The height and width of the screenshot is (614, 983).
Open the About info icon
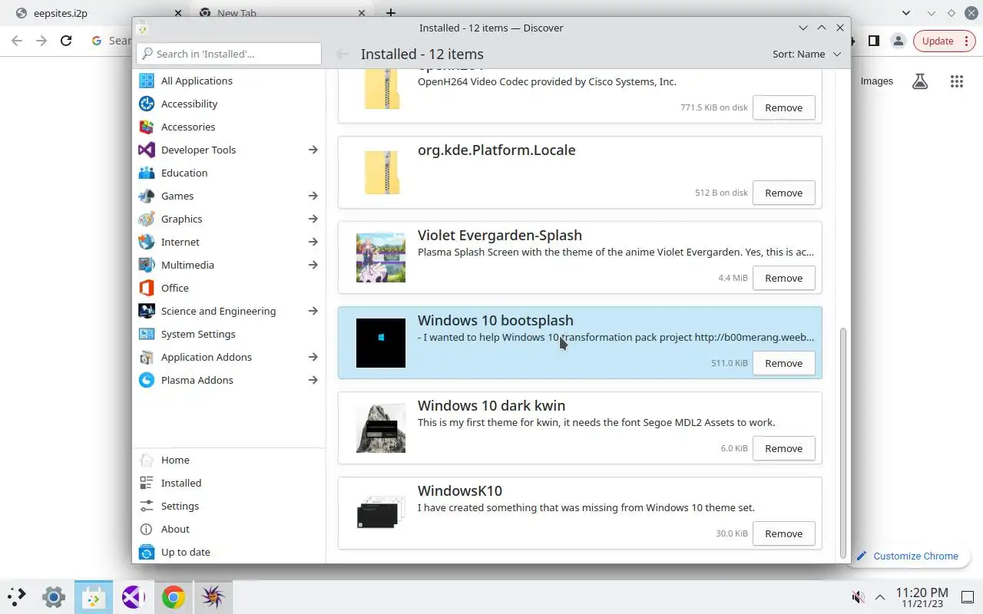coord(147,529)
